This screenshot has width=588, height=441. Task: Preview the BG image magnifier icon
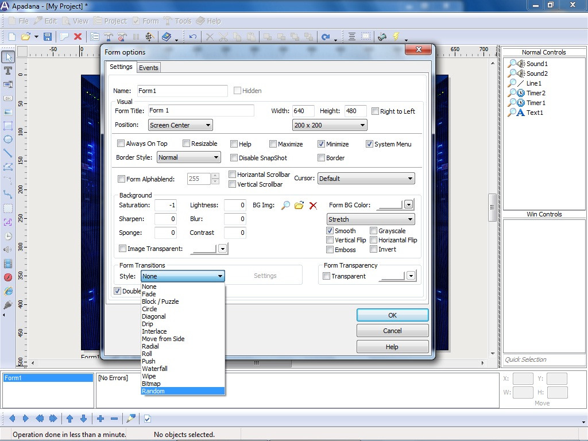click(x=285, y=205)
